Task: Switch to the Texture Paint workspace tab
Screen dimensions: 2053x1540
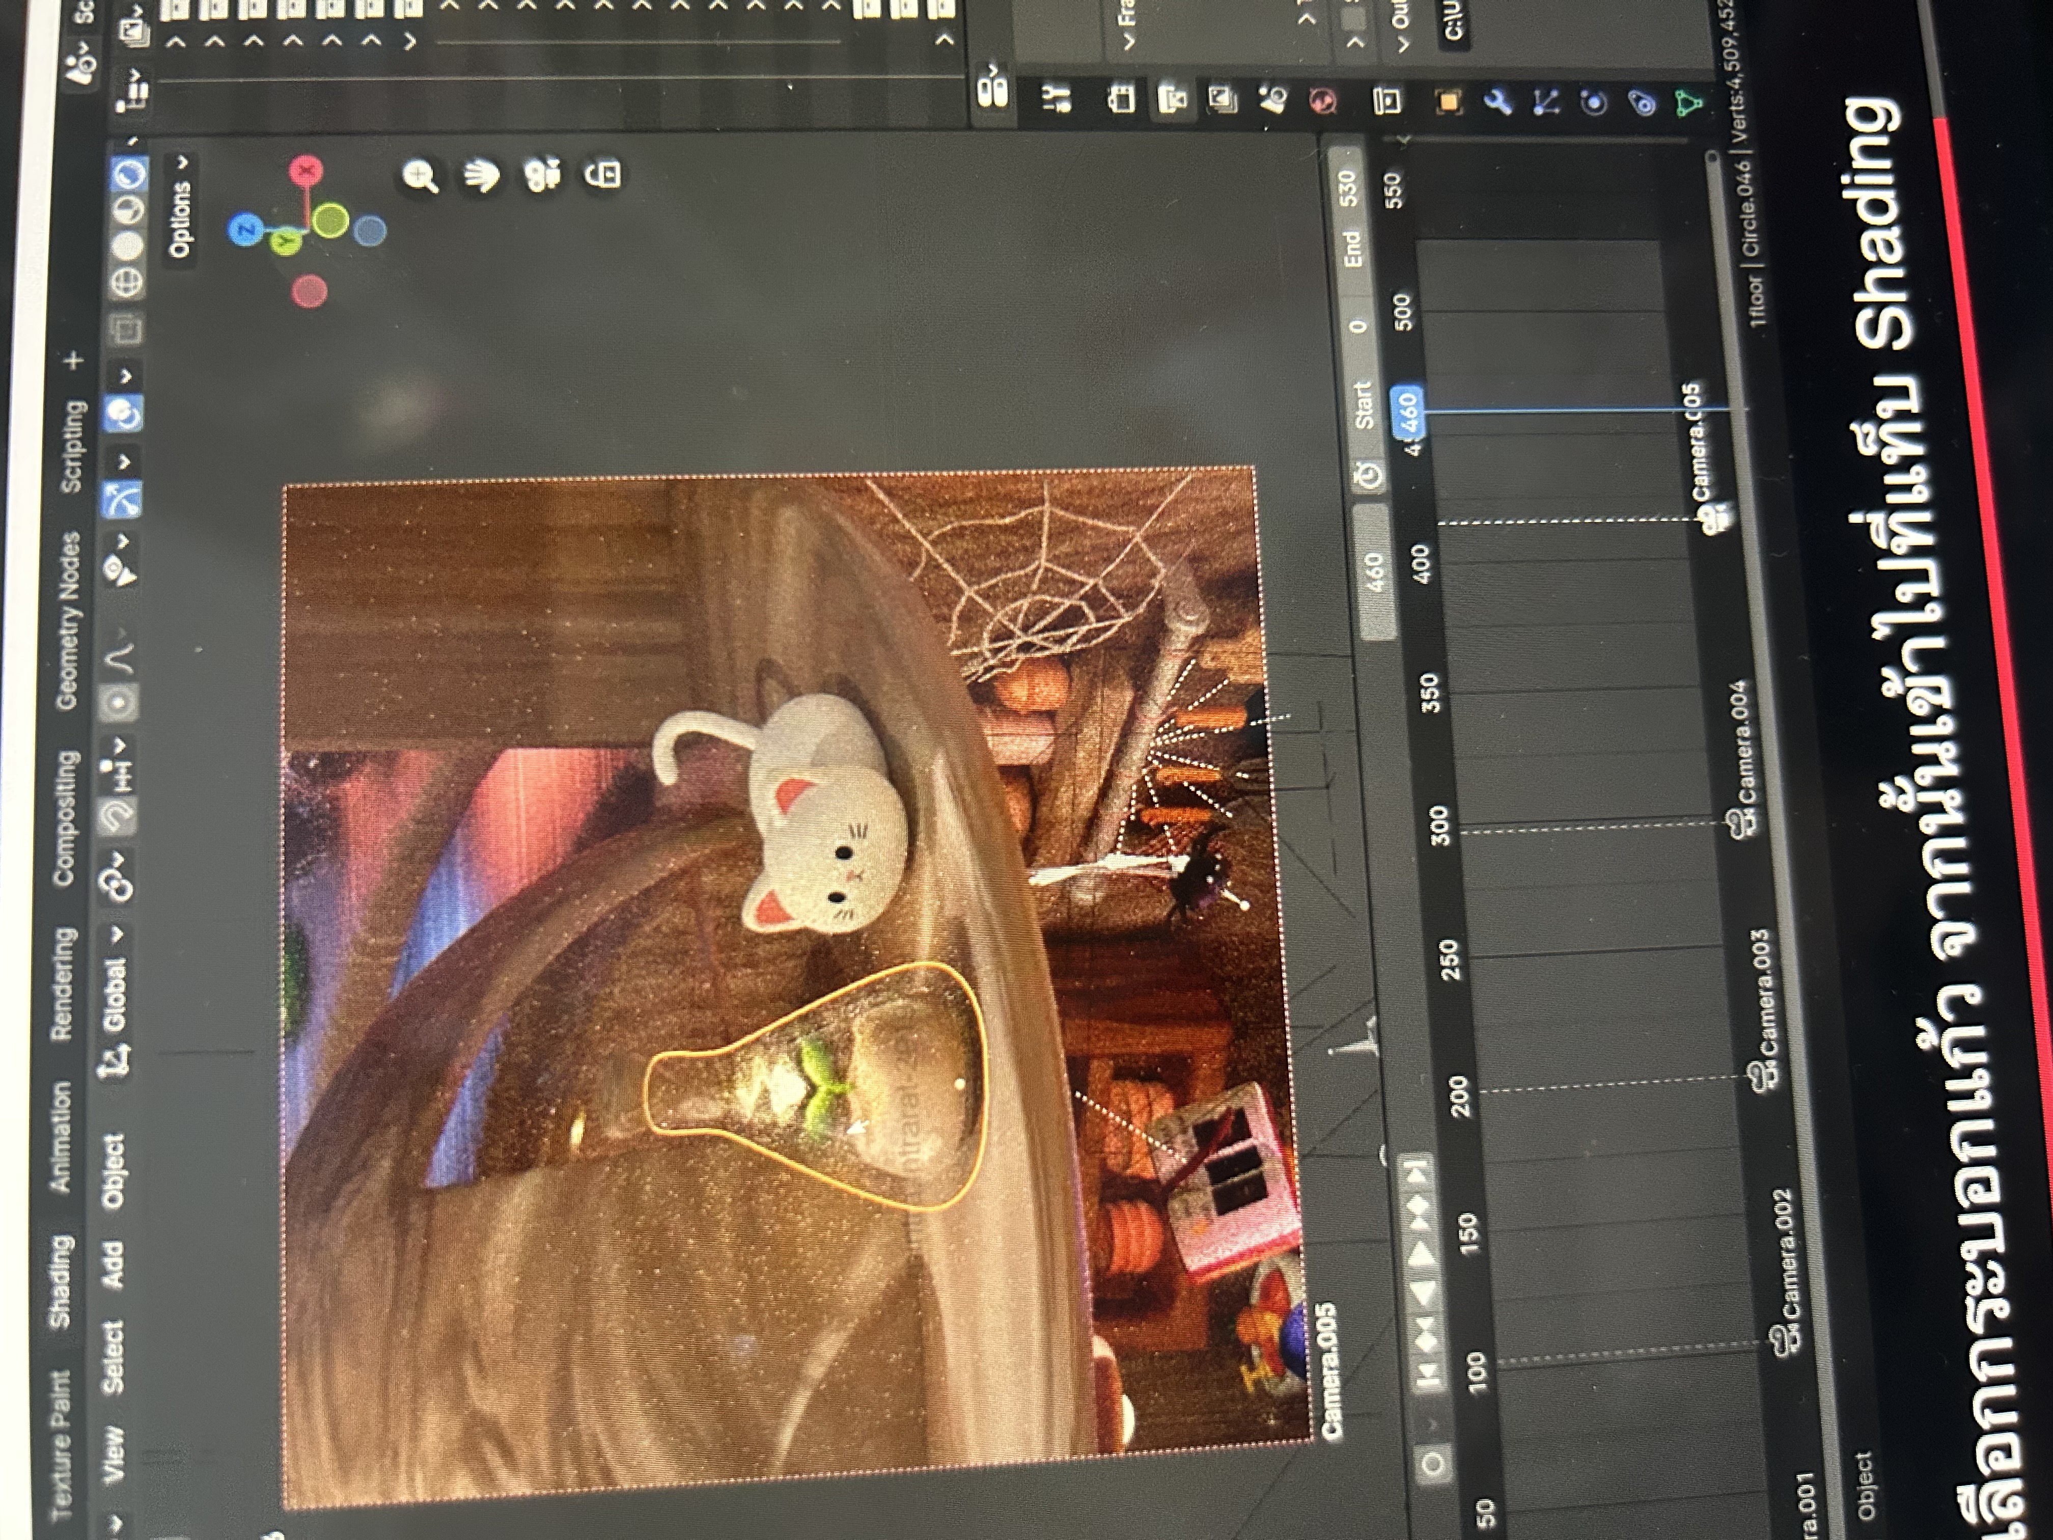Action: (60, 1446)
